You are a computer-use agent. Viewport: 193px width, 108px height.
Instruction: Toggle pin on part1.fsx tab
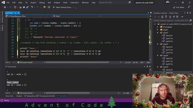(15, 13)
